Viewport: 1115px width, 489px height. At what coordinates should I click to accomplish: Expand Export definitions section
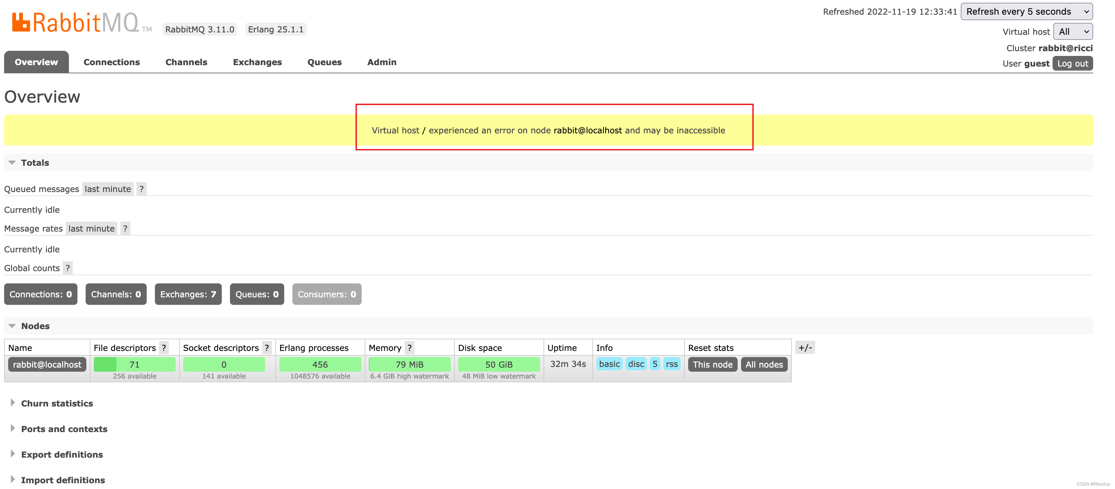pos(62,454)
